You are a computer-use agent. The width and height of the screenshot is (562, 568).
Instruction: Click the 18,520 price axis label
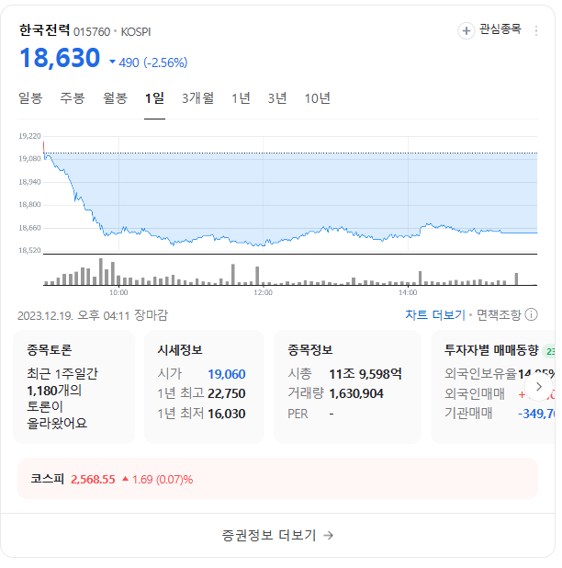click(x=29, y=250)
